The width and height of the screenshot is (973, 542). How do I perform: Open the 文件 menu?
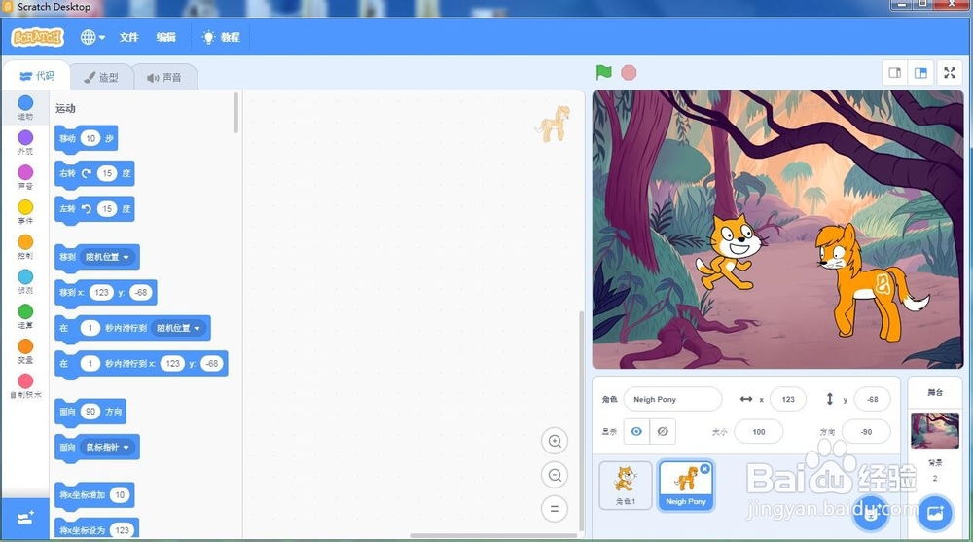coord(129,37)
